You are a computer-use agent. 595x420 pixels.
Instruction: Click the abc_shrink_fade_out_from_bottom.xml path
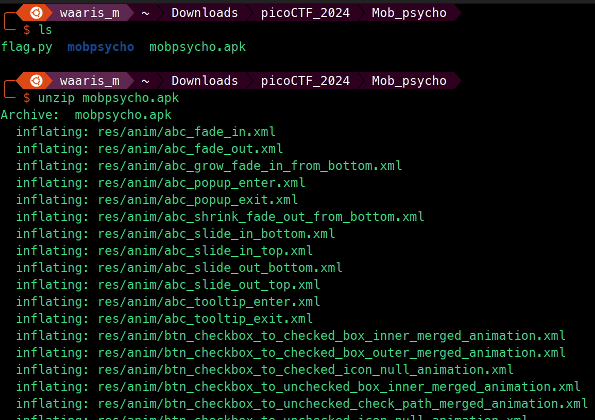tap(261, 217)
